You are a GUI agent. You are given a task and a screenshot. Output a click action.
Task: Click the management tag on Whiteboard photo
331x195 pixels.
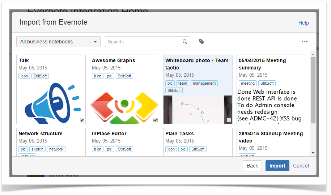click(204, 83)
